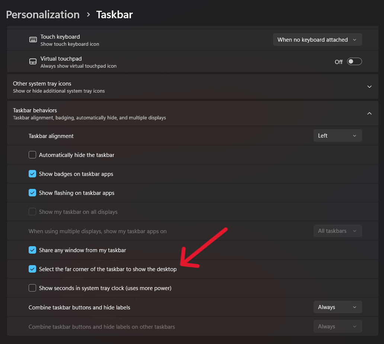This screenshot has height=344, width=384.
Task: Open the Touch keyboard visibility dropdown
Action: 317,40
